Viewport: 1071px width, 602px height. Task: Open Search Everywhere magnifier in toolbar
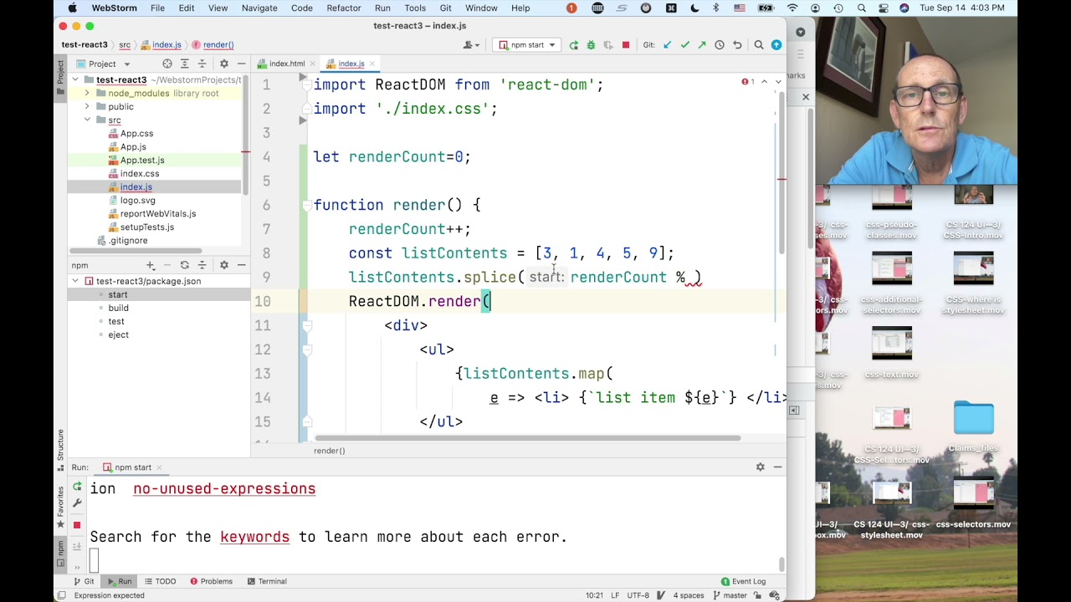click(x=759, y=45)
